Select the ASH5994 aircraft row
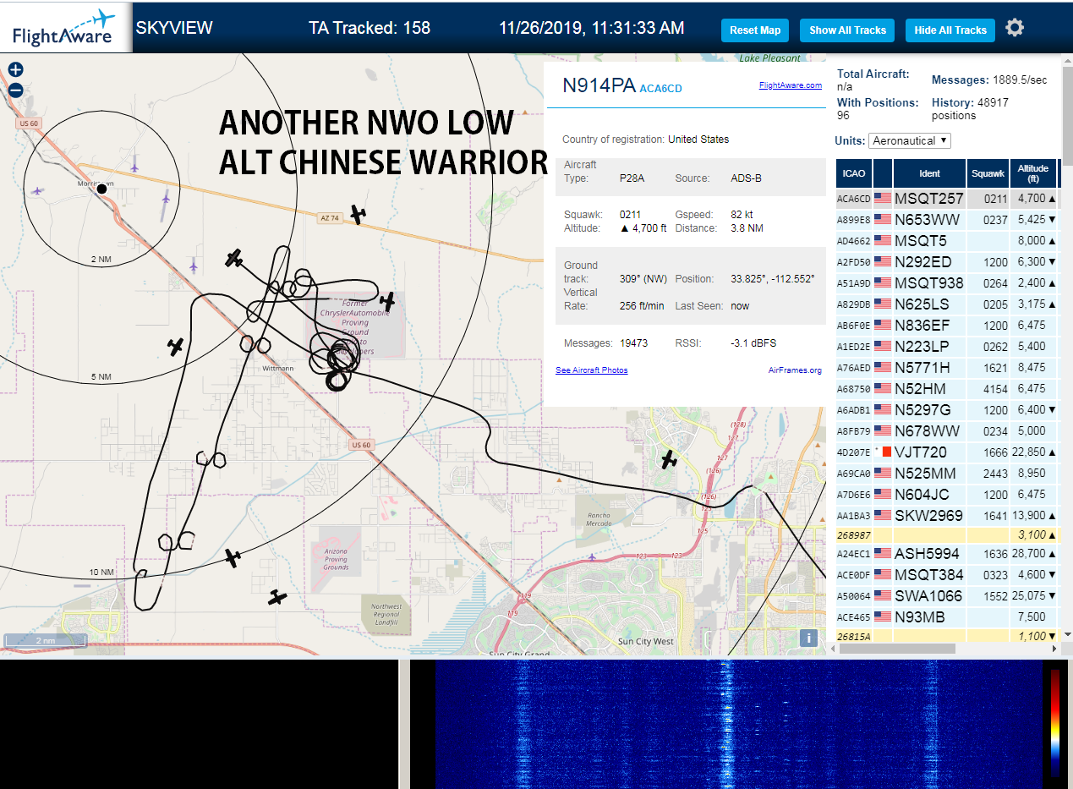This screenshot has height=789, width=1073. pos(946,554)
